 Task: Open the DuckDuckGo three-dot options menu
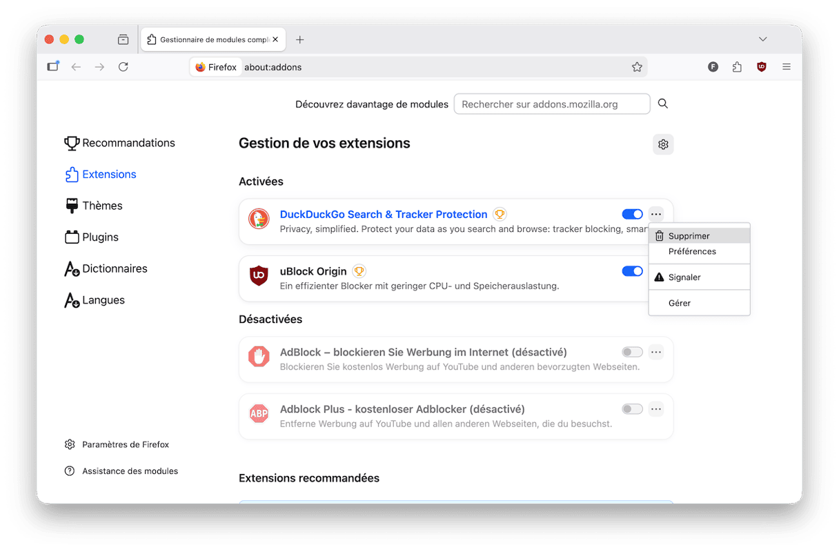(x=656, y=215)
